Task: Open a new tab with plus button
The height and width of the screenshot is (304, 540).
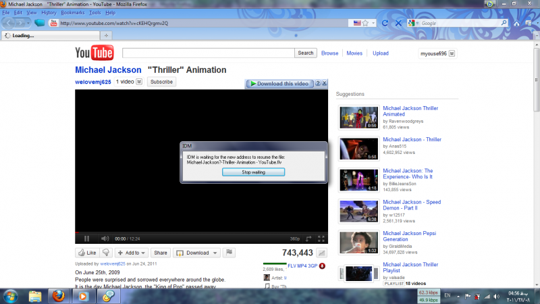Action: (106, 36)
